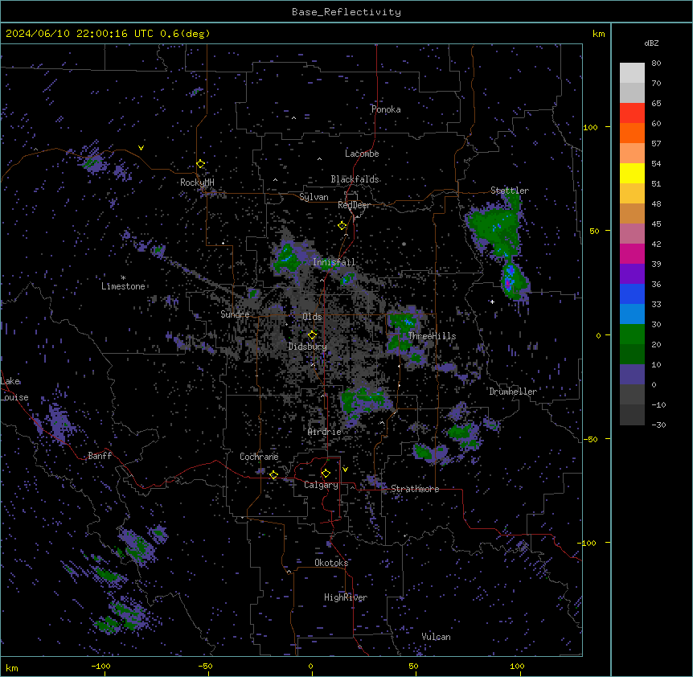Pick the blue 33-36 dBZ legend swatch

click(632, 293)
